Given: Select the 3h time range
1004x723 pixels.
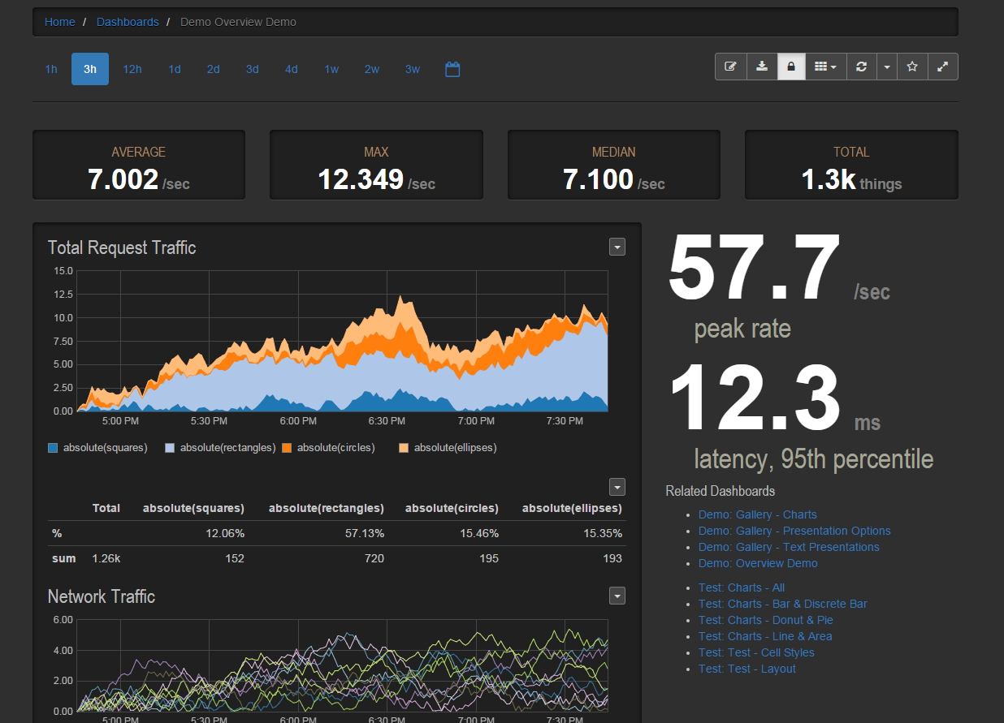Looking at the screenshot, I should click(x=90, y=69).
